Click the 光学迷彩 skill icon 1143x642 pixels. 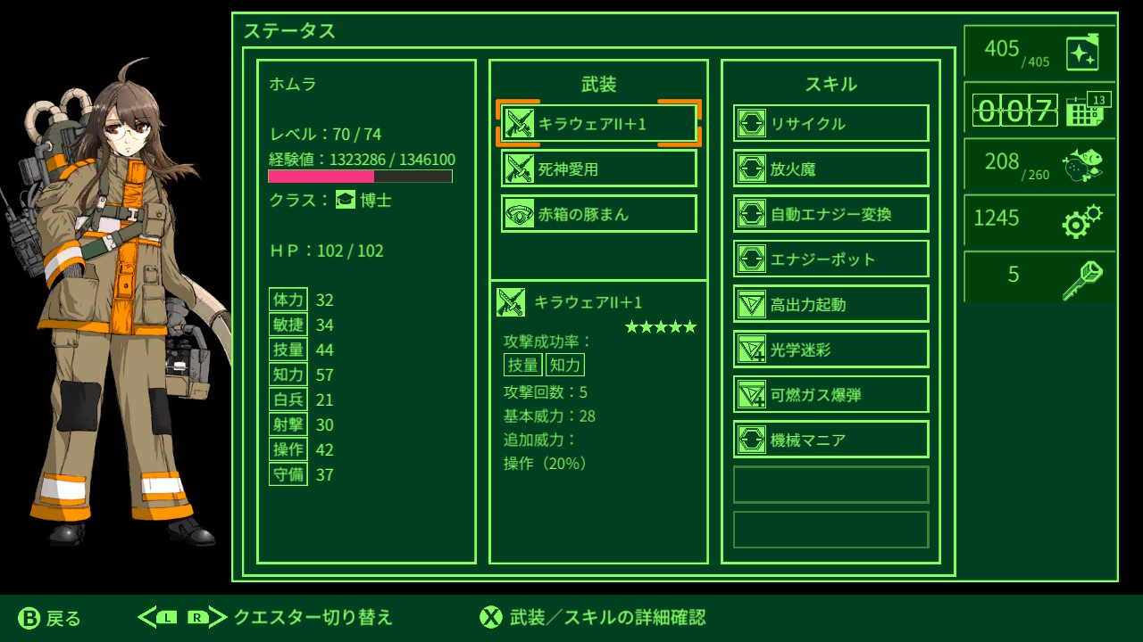tap(751, 350)
